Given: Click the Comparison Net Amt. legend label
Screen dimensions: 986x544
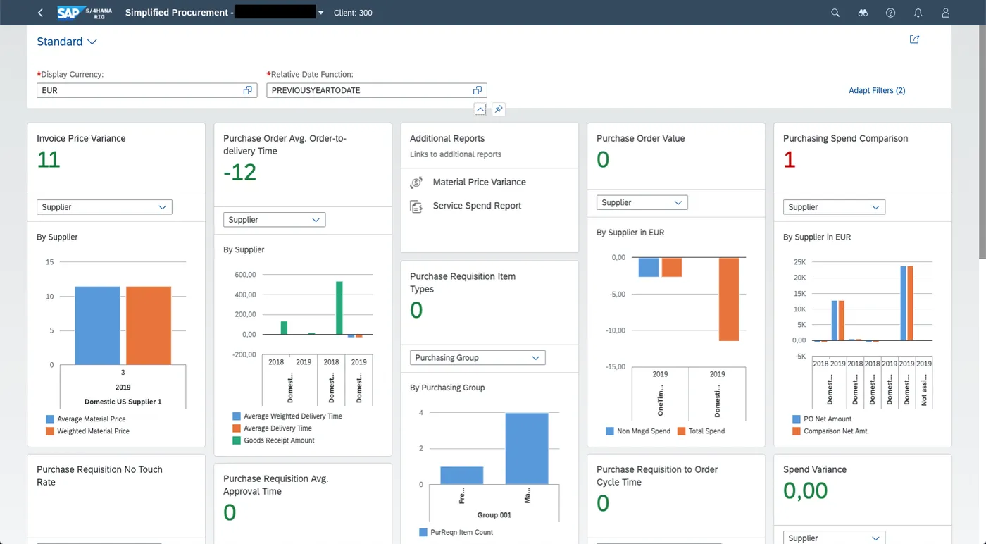Looking at the screenshot, I should tap(836, 431).
